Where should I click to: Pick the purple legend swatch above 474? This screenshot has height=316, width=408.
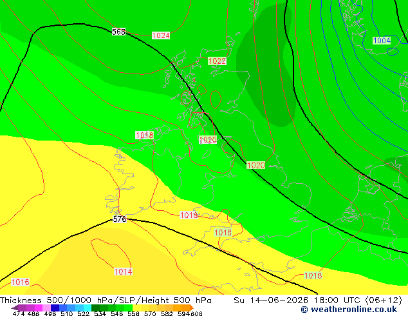point(22,308)
